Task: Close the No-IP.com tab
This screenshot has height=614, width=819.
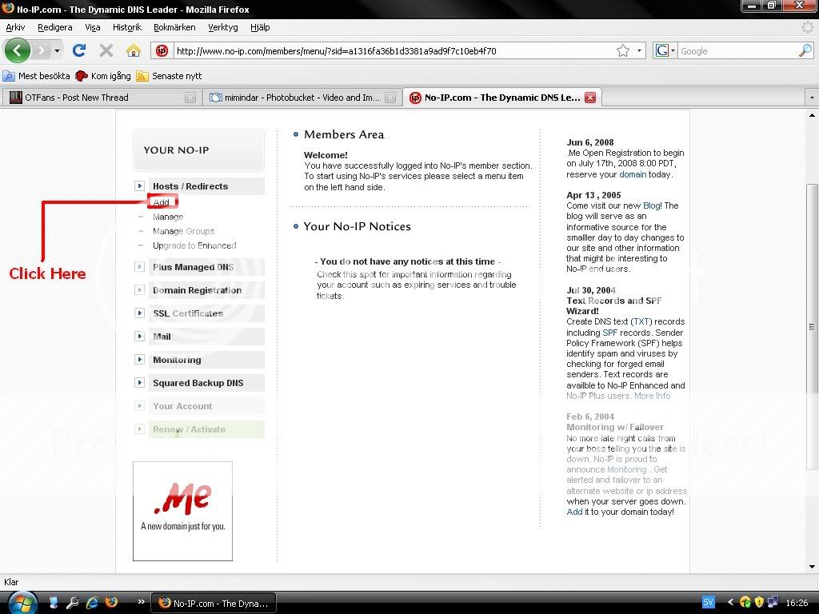Action: (x=590, y=98)
